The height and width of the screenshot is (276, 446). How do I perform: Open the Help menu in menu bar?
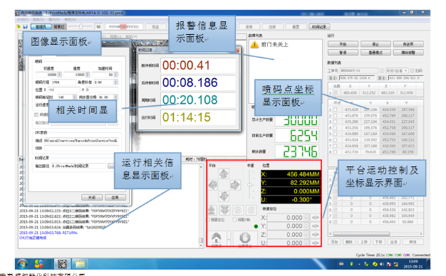[x=70, y=19]
